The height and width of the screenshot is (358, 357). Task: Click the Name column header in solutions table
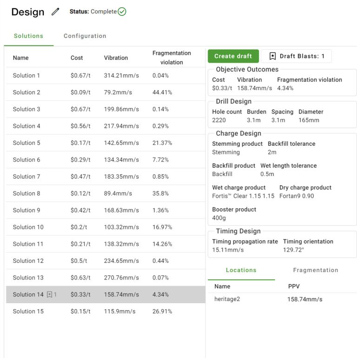point(20,58)
